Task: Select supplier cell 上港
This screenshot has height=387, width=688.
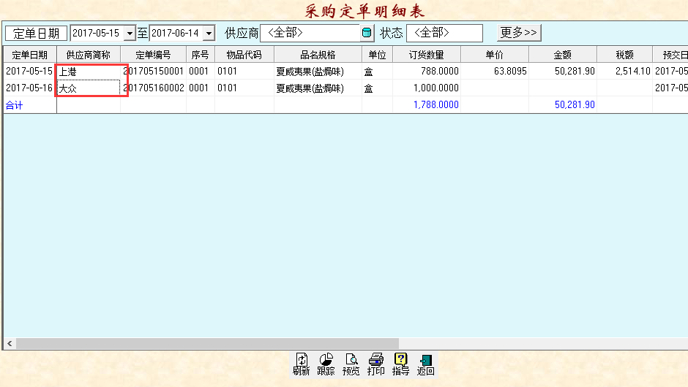Action: pyautogui.click(x=89, y=72)
